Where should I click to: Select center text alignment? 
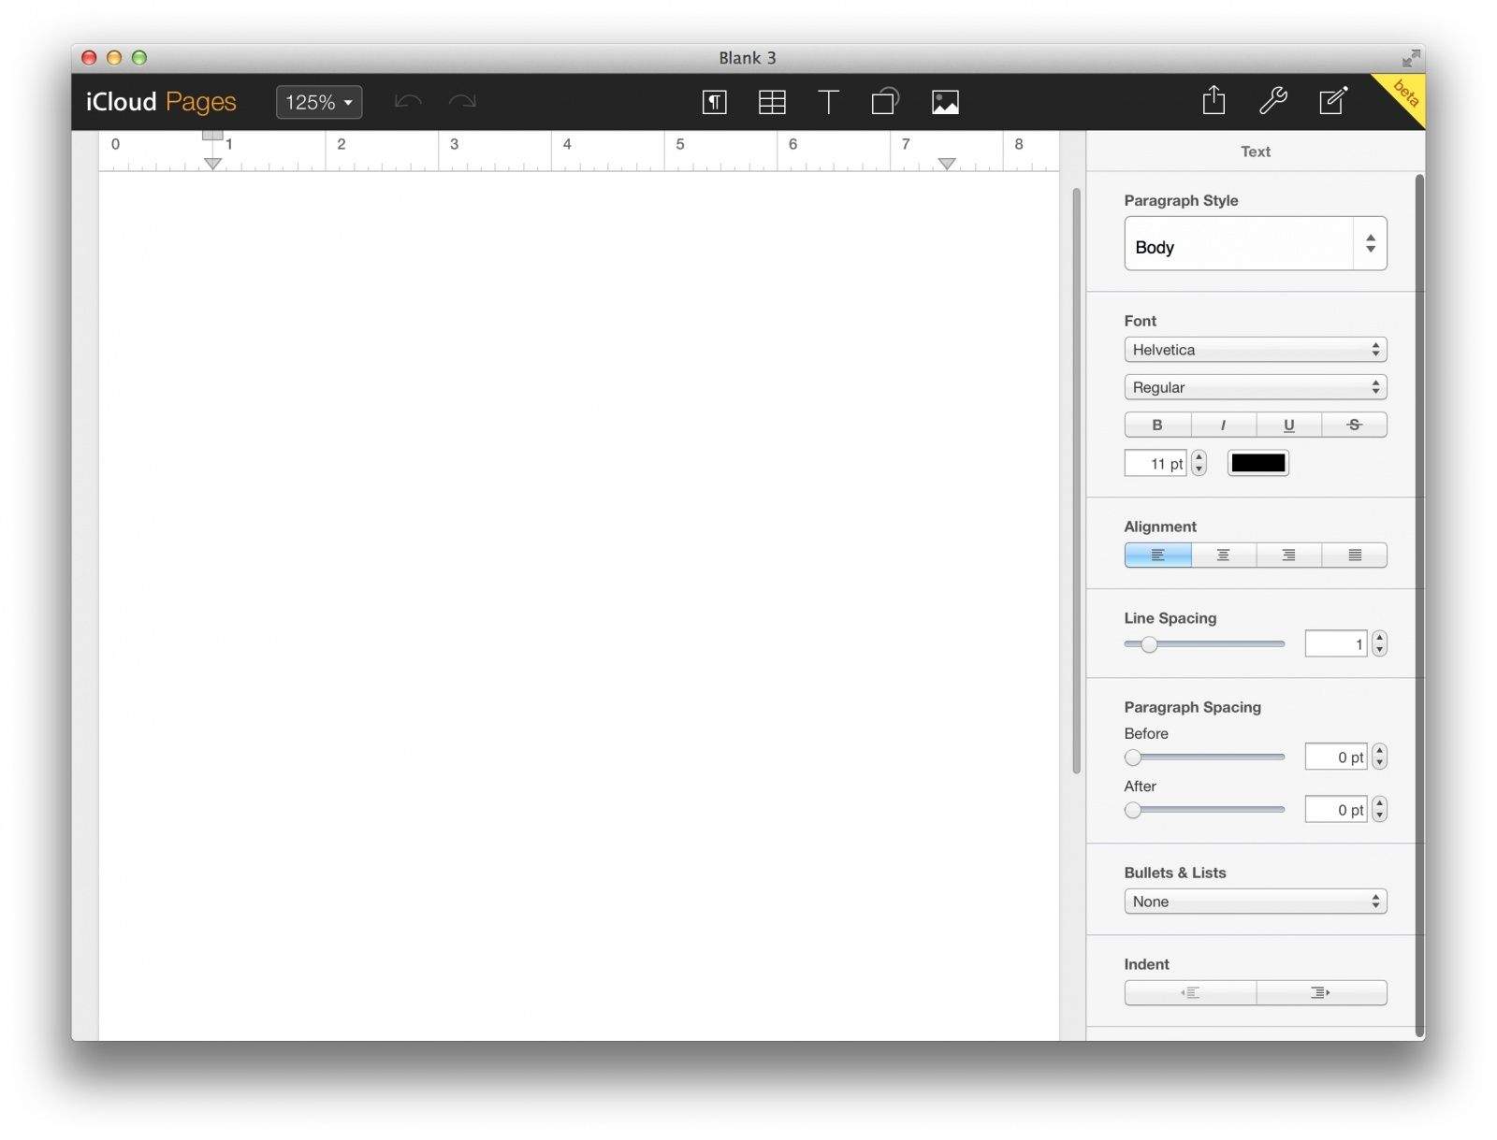click(1223, 555)
